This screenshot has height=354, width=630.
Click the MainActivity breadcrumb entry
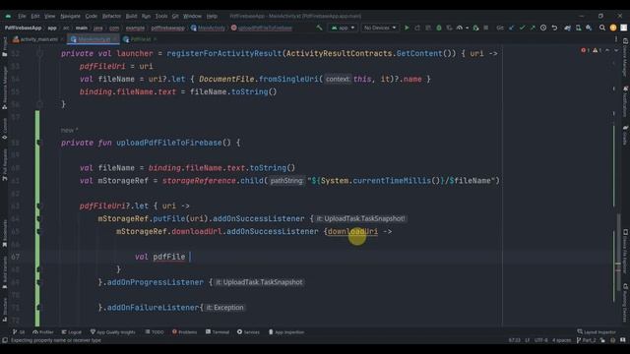pos(208,29)
